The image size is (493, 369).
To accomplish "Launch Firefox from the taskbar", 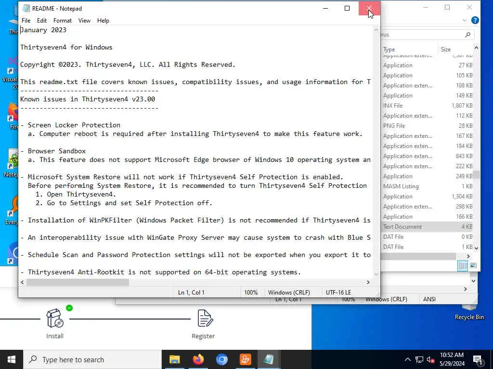I will click(198, 359).
